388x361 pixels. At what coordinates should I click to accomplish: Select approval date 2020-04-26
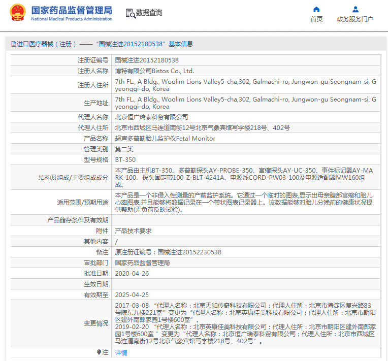pos(132,273)
